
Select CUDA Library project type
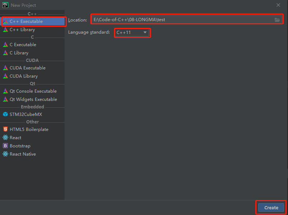[x=32, y=76]
